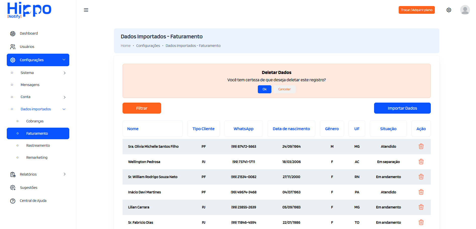Select the name Wellington Pedrosa
This screenshot has height=229, width=476.
click(144, 162)
